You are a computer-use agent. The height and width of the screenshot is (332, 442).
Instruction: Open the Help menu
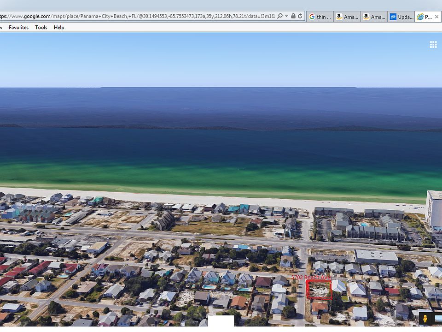tap(59, 27)
